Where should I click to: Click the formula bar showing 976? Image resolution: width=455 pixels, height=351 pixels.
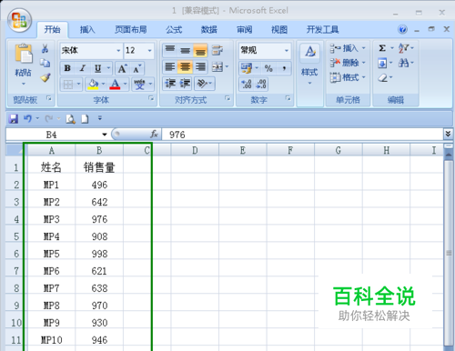302,135
